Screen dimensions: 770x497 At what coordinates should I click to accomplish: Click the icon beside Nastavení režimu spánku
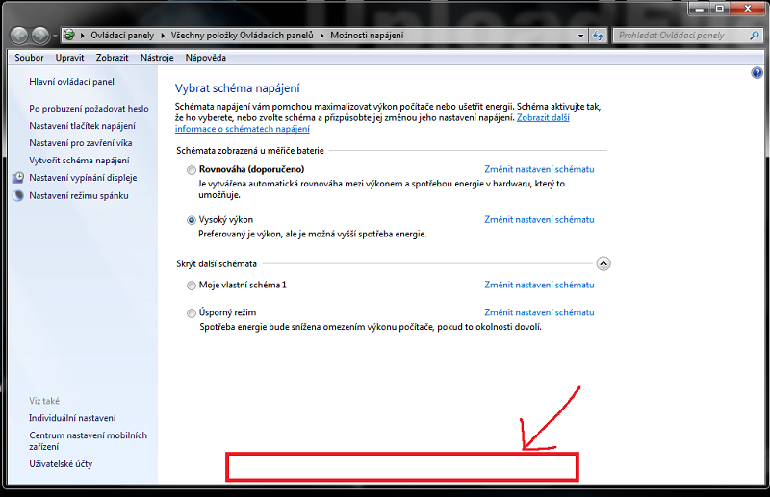[x=18, y=195]
